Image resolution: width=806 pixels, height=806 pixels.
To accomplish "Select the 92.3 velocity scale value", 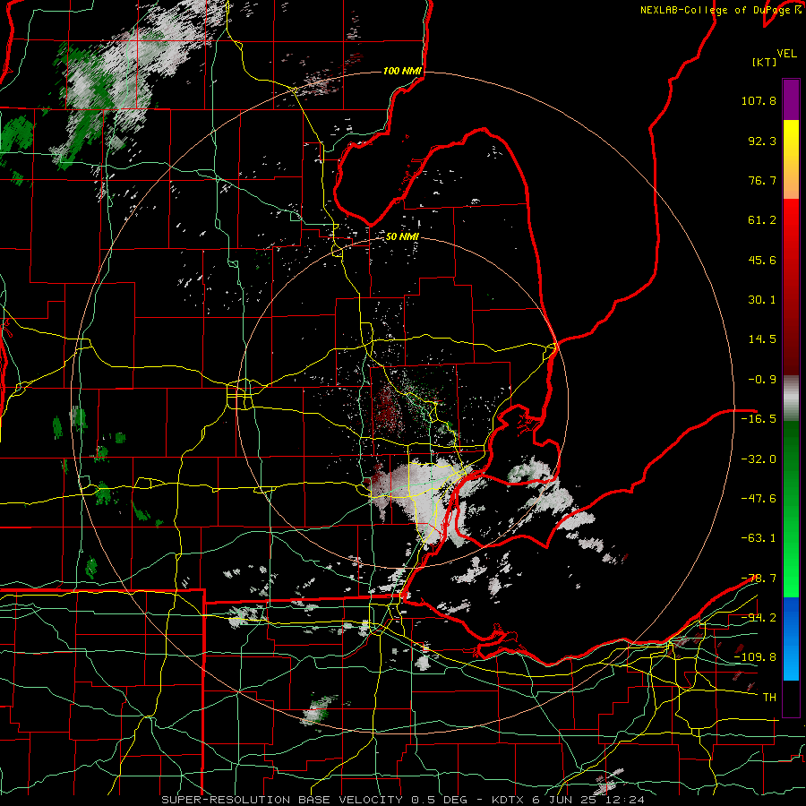I will (x=762, y=141).
